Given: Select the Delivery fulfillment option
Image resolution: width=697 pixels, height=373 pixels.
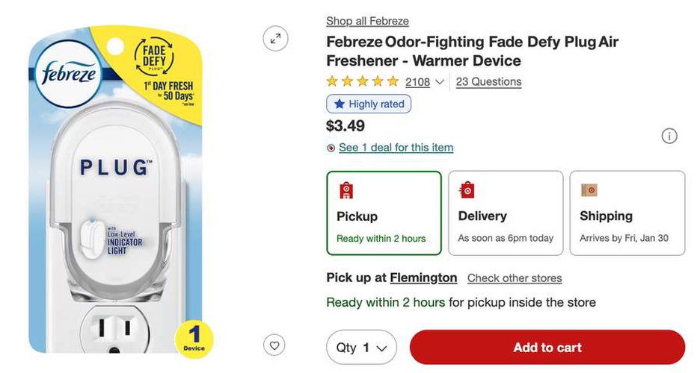Looking at the screenshot, I should [506, 213].
